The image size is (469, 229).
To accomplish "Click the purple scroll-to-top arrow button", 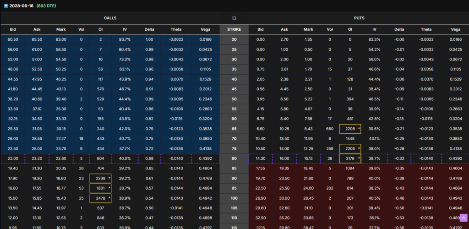I will pos(463,218).
